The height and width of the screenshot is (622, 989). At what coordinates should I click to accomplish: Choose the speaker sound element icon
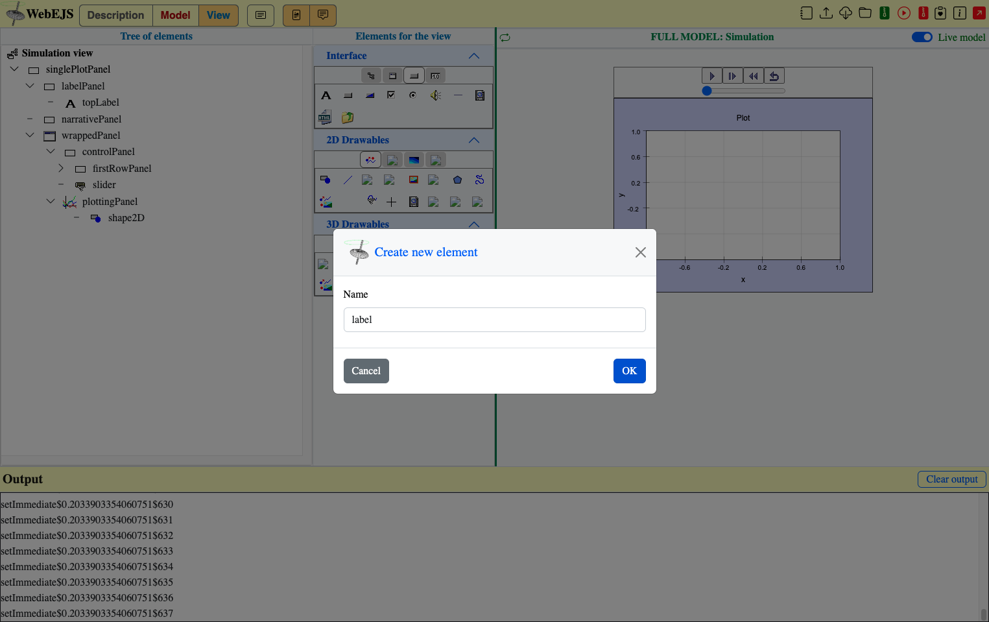(435, 95)
